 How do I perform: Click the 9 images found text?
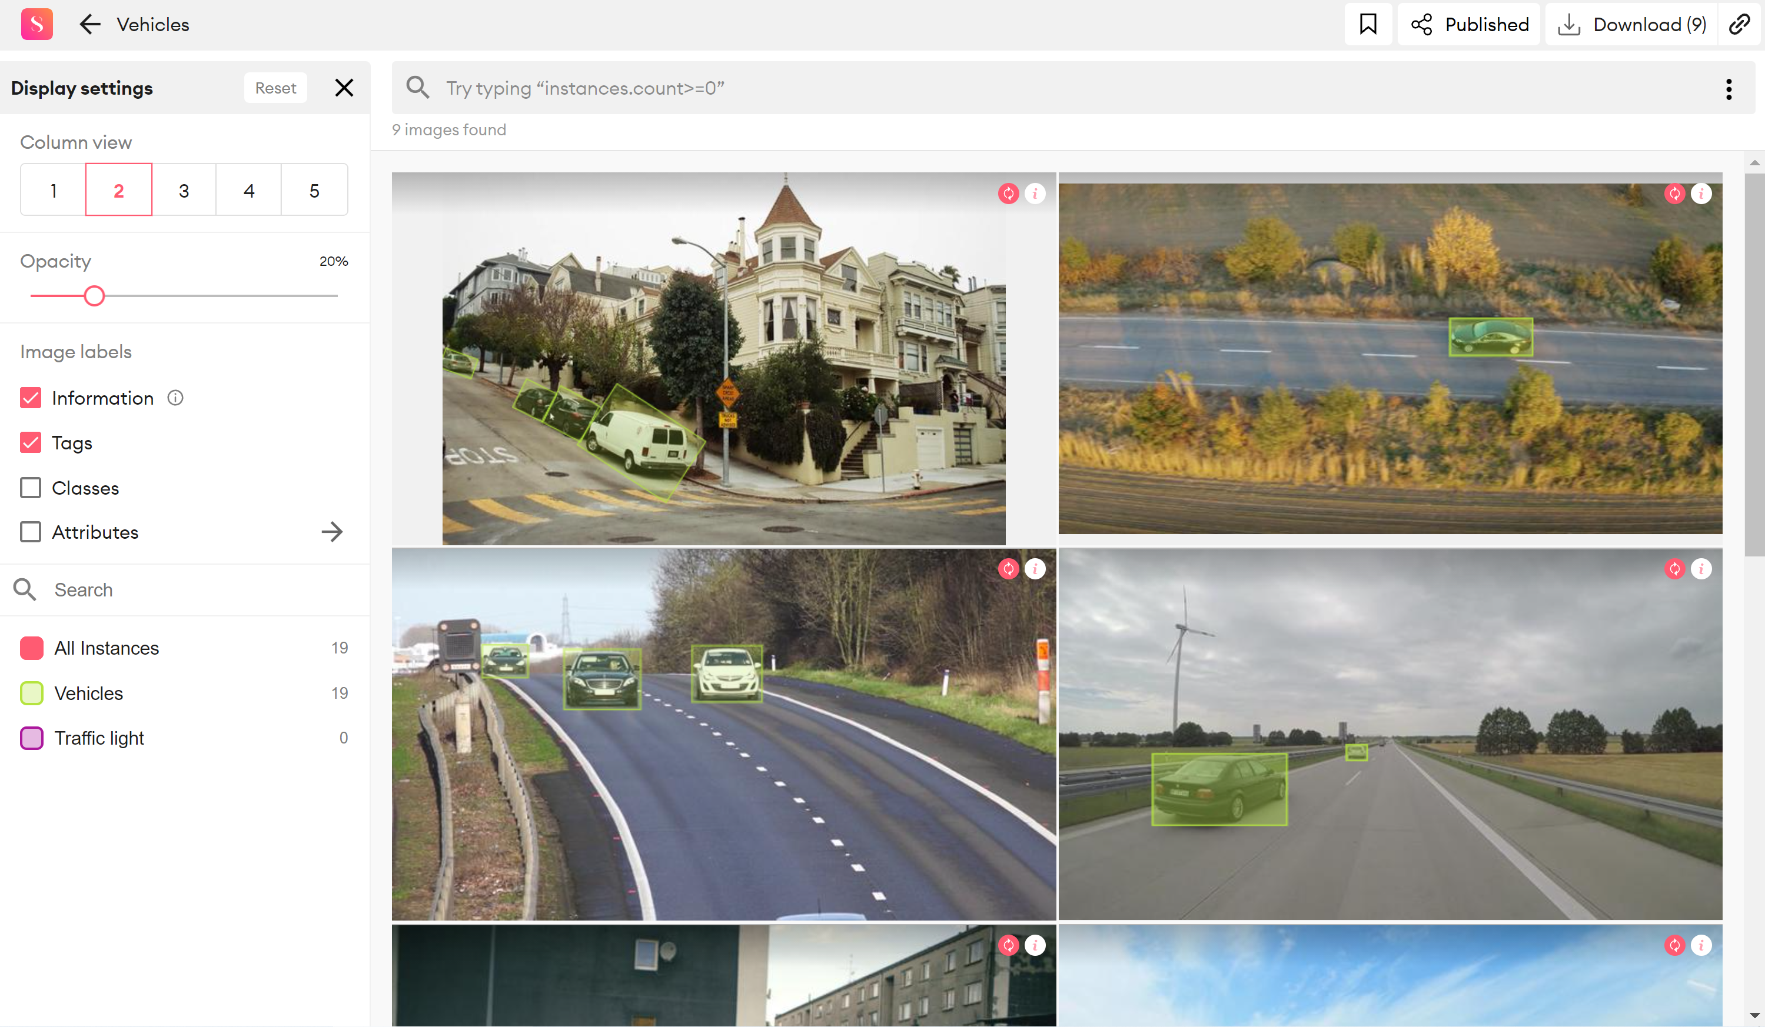pos(449,130)
